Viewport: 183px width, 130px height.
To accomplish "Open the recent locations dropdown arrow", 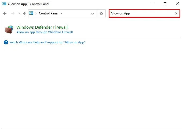I will point(19,13).
